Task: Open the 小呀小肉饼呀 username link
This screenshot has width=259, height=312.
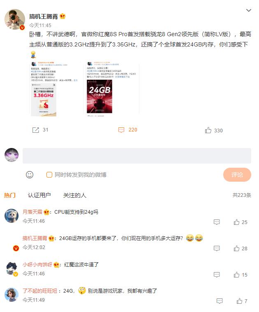Action: click(37, 265)
